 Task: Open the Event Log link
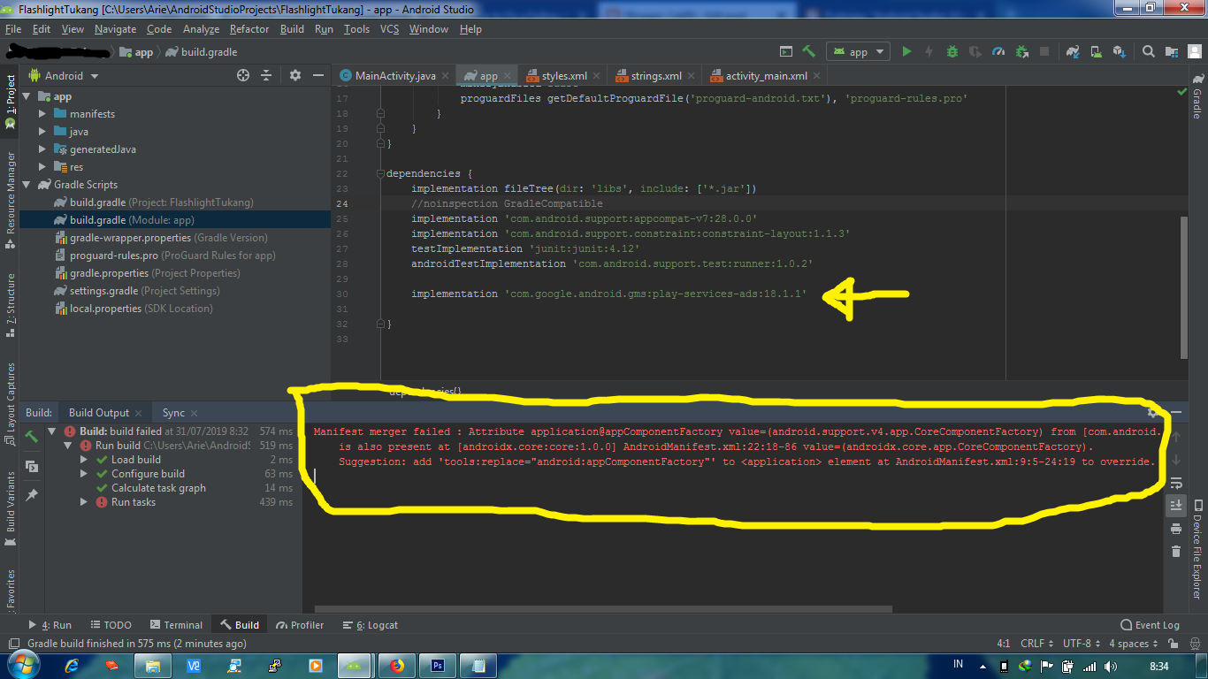[1150, 625]
